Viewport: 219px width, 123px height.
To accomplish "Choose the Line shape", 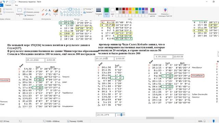I will tap(62, 9).
